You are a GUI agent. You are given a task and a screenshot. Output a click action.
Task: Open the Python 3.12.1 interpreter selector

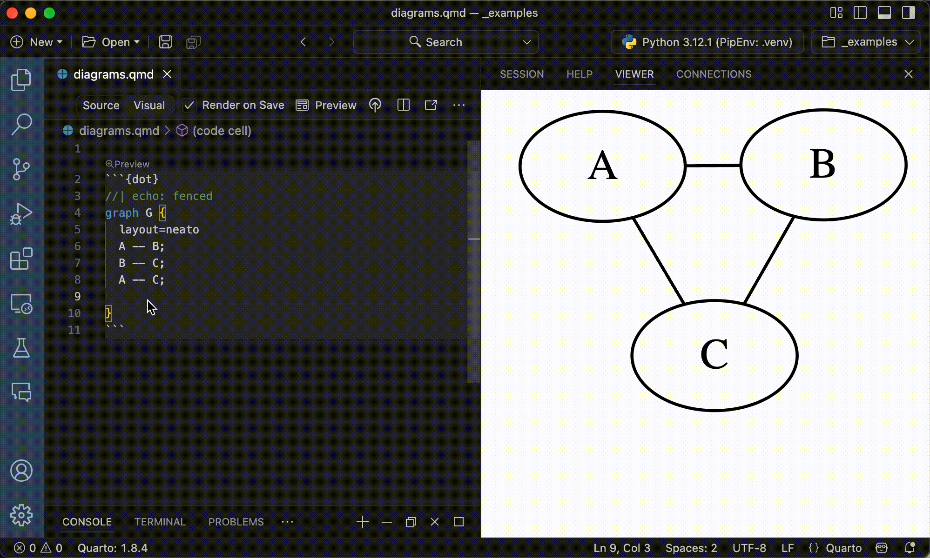(x=707, y=42)
